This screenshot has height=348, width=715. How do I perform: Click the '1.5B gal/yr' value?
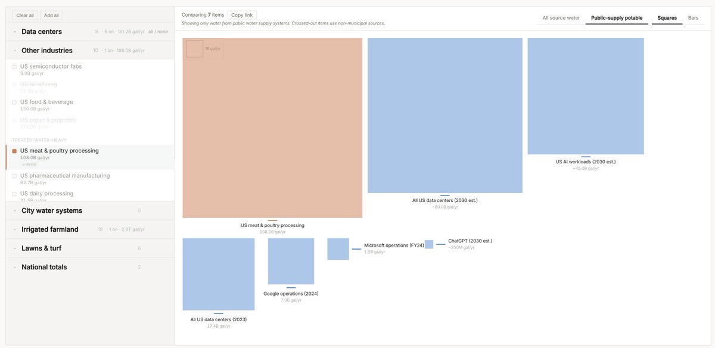375,252
